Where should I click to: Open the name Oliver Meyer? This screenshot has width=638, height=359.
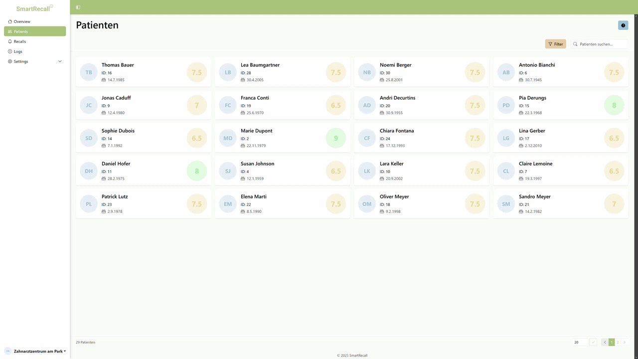click(x=394, y=196)
